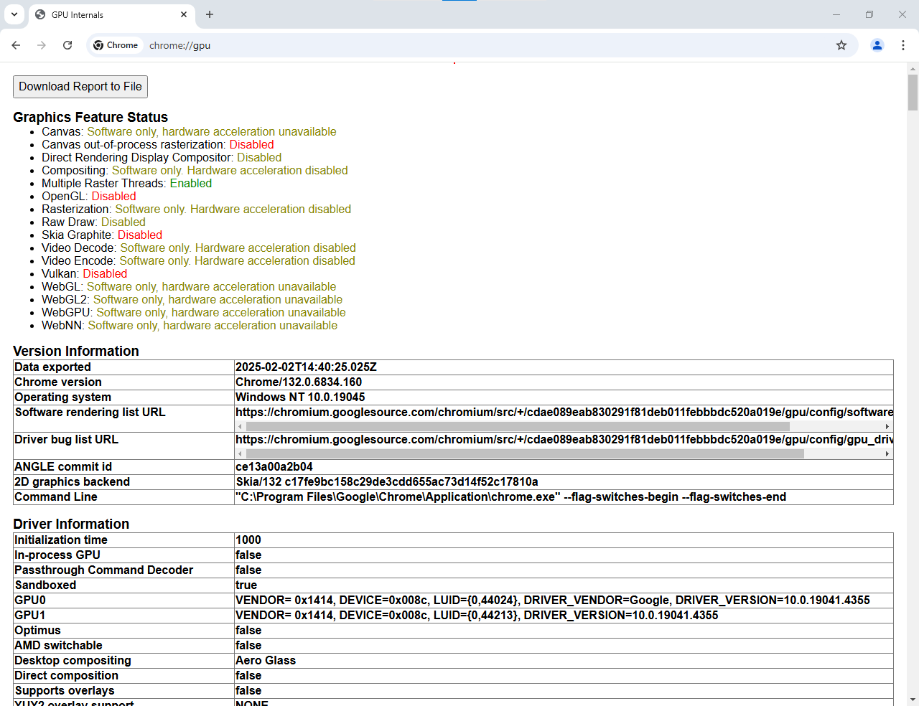Click the Supports overlays label
The height and width of the screenshot is (706, 919).
pos(65,691)
